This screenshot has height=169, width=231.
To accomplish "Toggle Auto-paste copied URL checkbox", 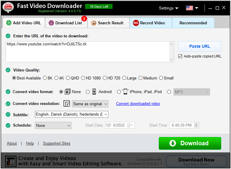I will 180,56.
